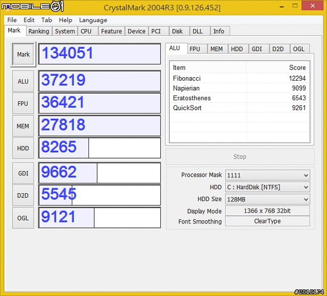This screenshot has width=327, height=296.
Task: Close the CrystalMark window
Action: pos(312,6)
